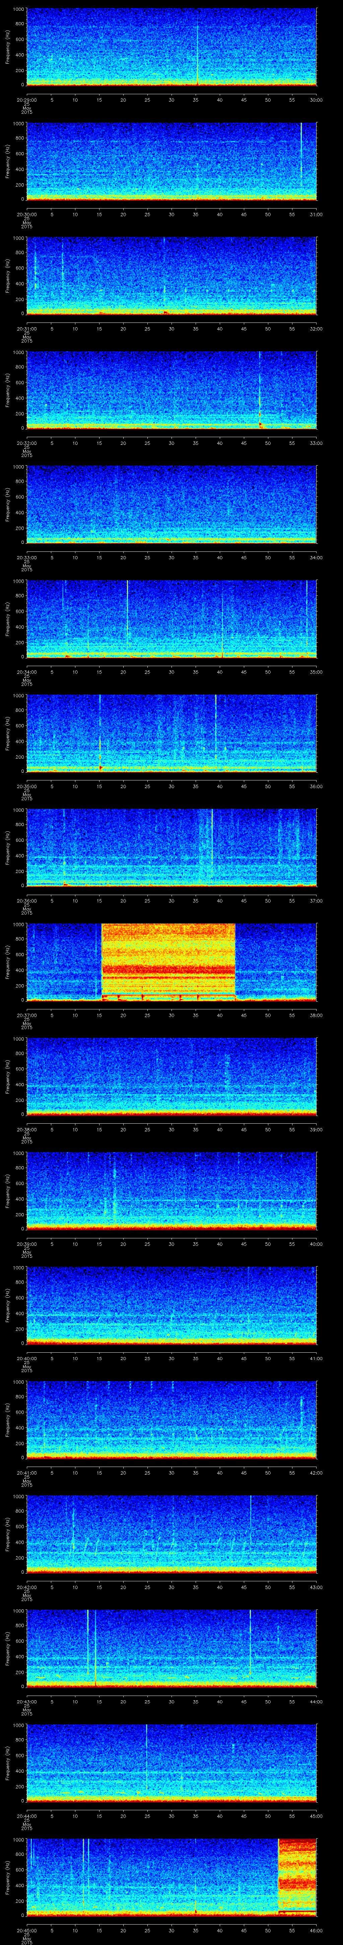Select the spectrogram panel starting at 20:38:00
This screenshot has height=1945, width=343.
point(172,1077)
